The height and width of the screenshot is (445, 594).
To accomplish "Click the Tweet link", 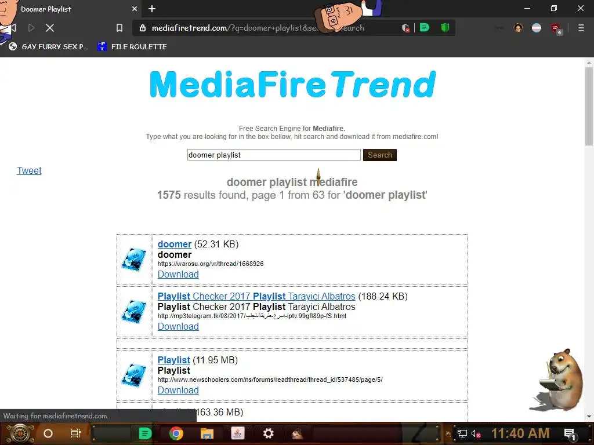I will coord(29,171).
